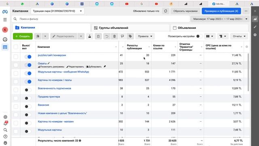Open charts icon in right panel
259x146 pixels.
[x=255, y=19]
